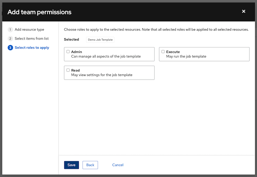Go to step 'Add resource type'
This screenshot has height=177, width=257.
point(29,30)
